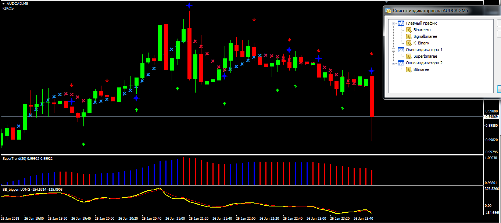Collapse the Окно индикатора 1 node
This screenshot has width=501, height=223.
click(x=393, y=50)
